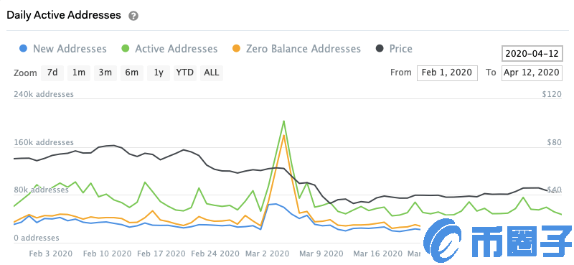Click the blue New Addresses legend dot

coord(23,49)
